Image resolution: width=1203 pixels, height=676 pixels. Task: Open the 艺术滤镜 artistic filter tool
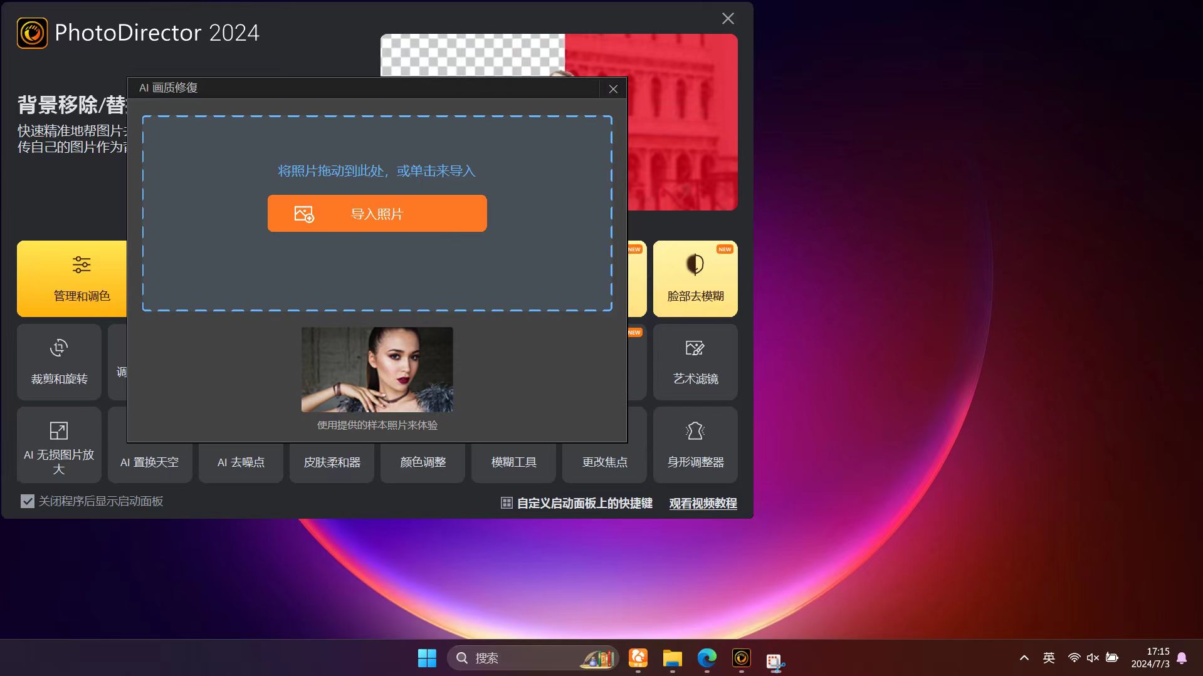695,362
